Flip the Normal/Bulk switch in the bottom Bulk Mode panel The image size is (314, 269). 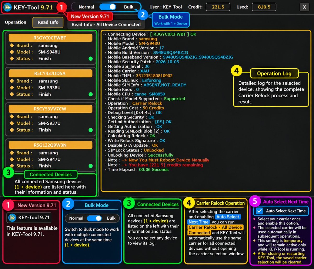(94, 218)
